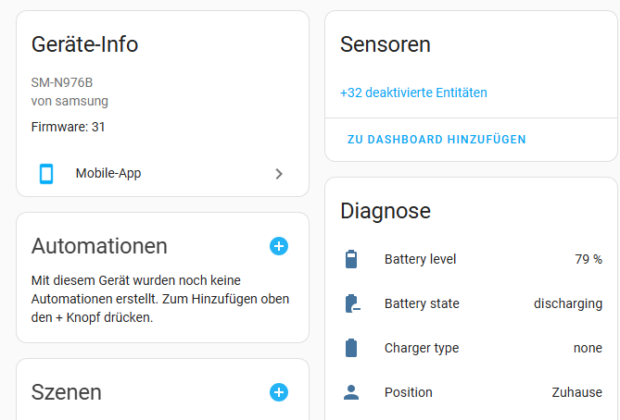Click the Battery state discharging icon
The image size is (620, 420).
351,303
